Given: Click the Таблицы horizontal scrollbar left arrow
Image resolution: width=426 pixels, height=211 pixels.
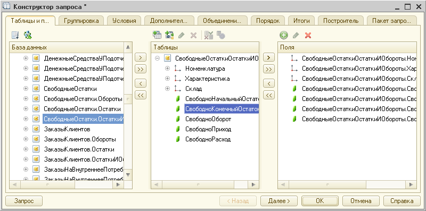Looking at the screenshot, I should coord(157,184).
